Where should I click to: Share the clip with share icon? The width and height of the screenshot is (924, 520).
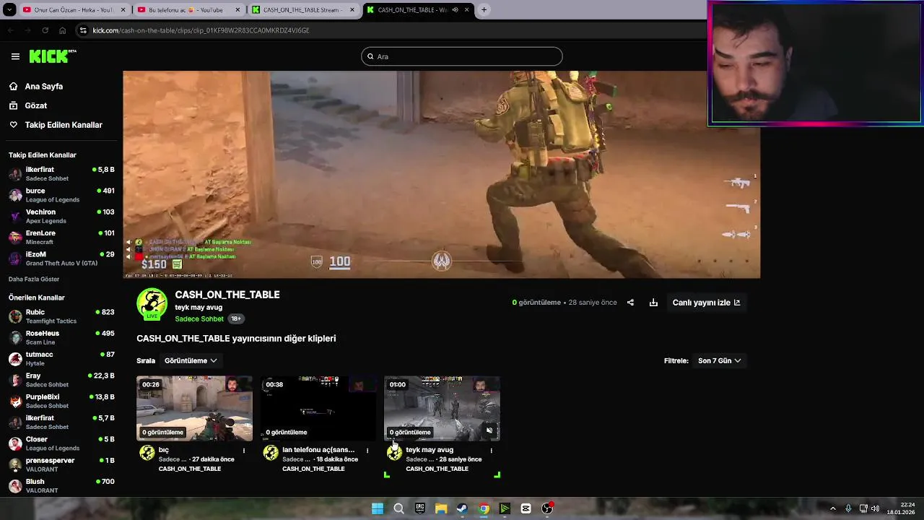630,303
